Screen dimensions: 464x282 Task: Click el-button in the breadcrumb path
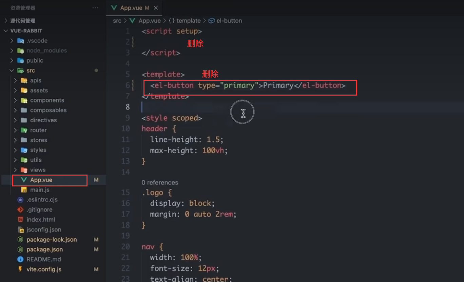[x=229, y=20]
